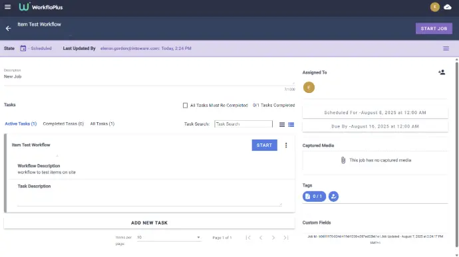The image size is (459, 257).
Task: Switch to Completed Tasks (0) tab
Action: click(63, 124)
